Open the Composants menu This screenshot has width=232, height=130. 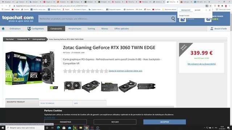(x=56, y=29)
